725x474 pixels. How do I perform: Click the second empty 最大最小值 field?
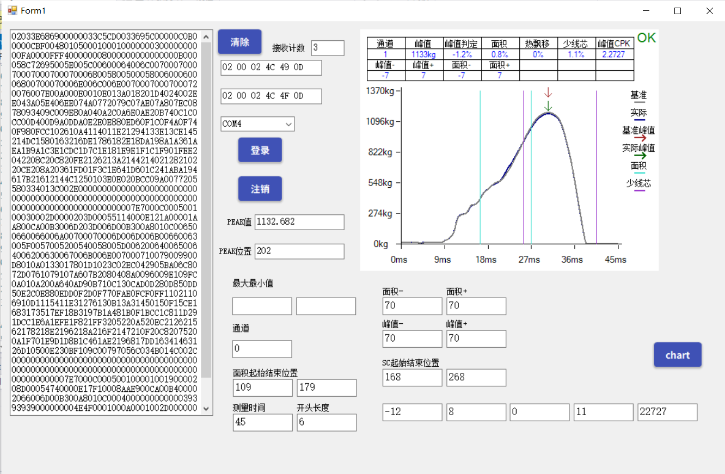pyautogui.click(x=326, y=306)
